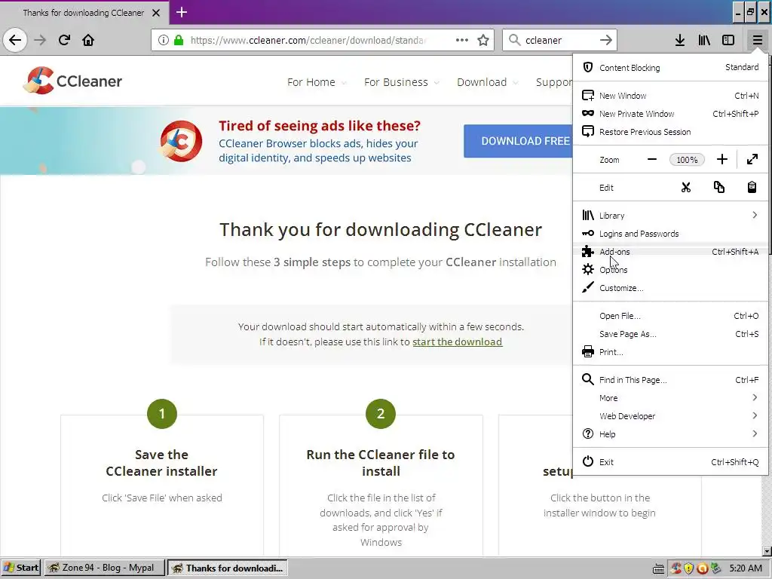Viewport: 772px width, 579px height.
Task: Open page actions three-dot menu
Action: [462, 40]
